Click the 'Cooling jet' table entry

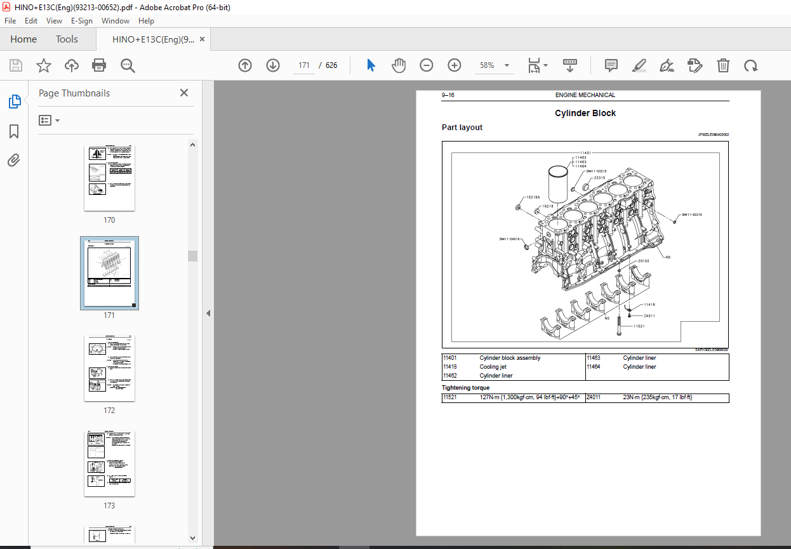(493, 367)
